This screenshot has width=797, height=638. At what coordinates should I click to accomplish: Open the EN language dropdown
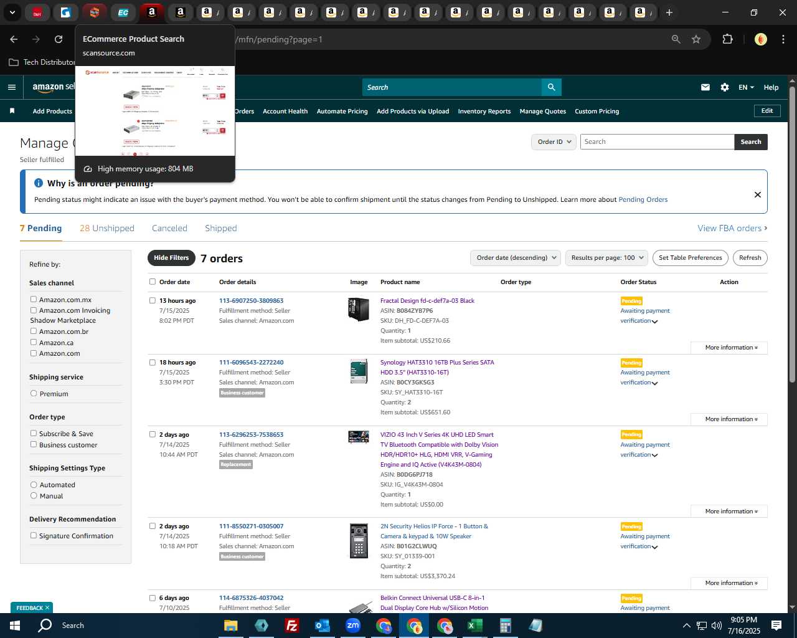click(746, 87)
